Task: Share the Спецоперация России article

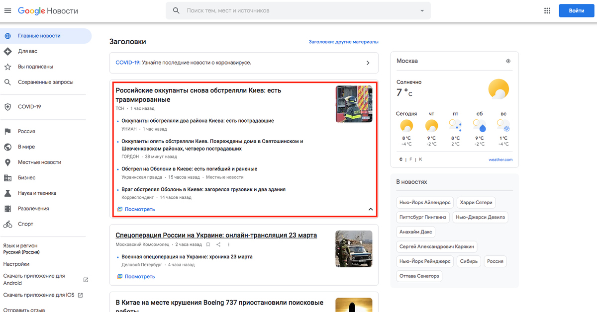Action: (x=218, y=244)
